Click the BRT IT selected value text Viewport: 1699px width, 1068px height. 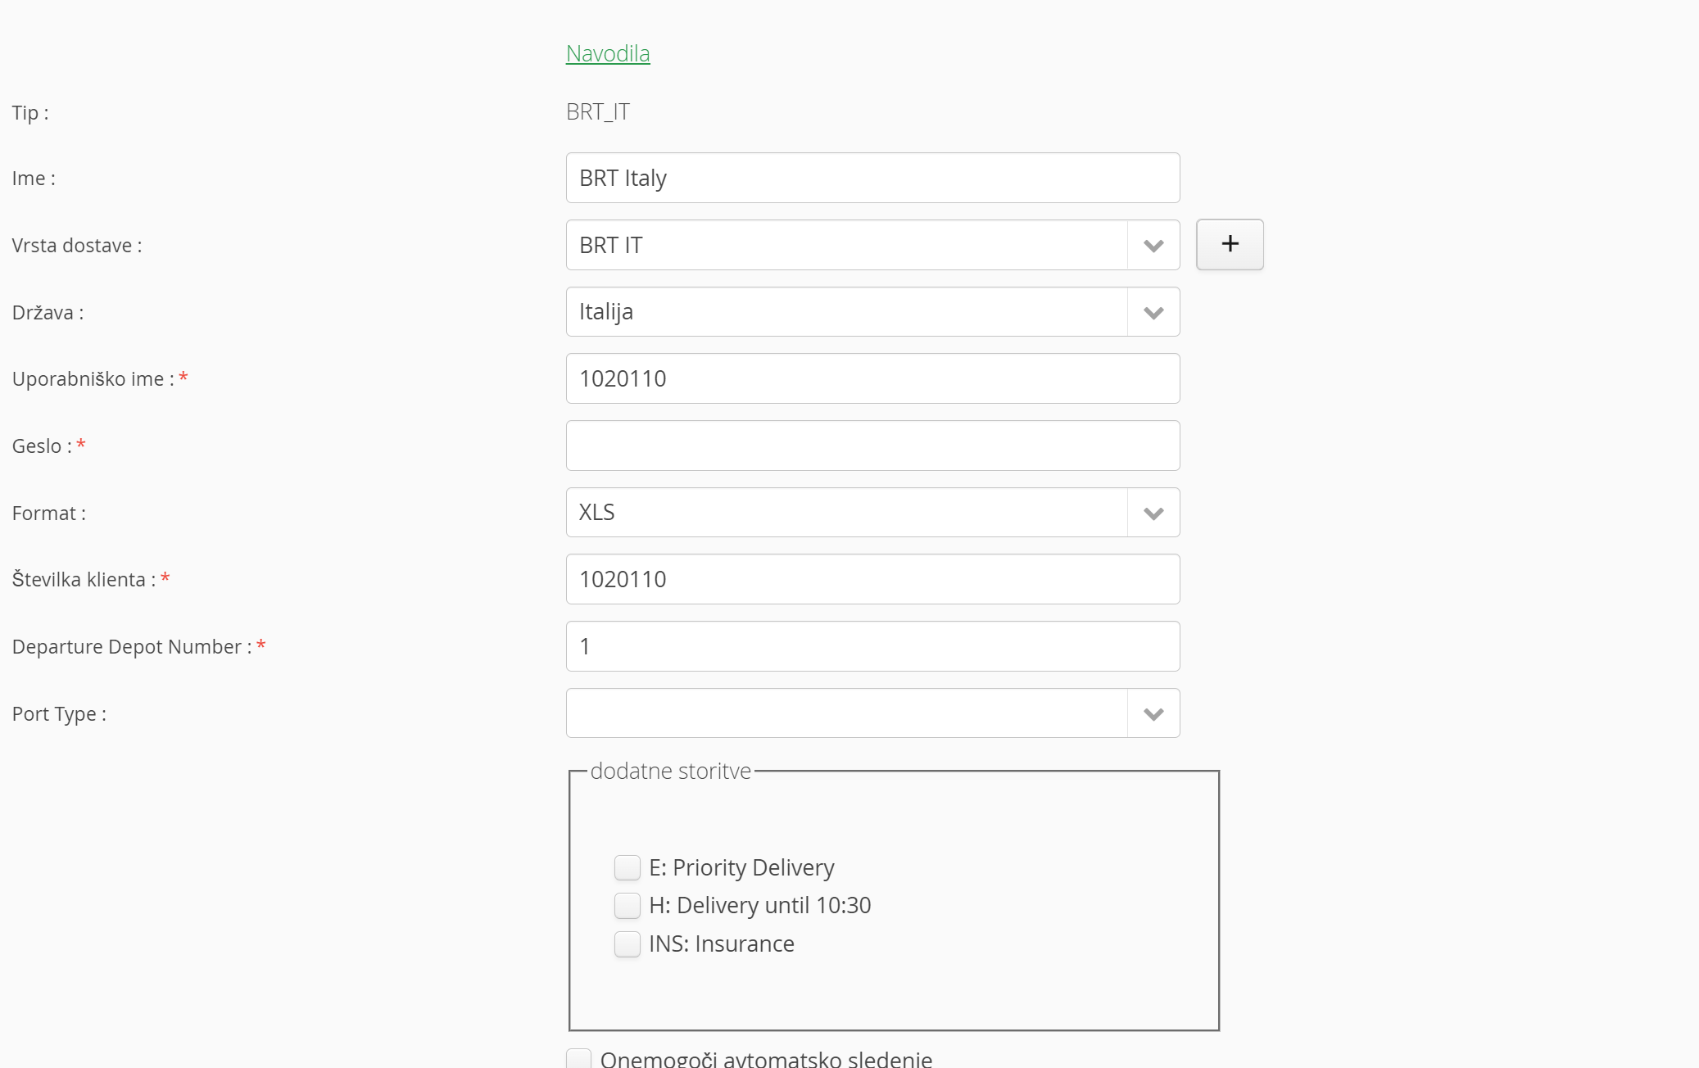611,245
